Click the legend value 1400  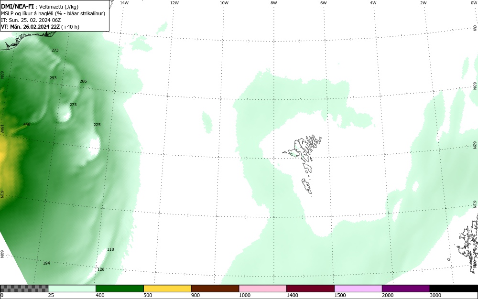click(293, 295)
